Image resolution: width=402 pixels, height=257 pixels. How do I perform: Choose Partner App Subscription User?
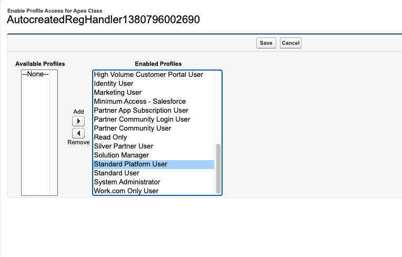point(141,111)
